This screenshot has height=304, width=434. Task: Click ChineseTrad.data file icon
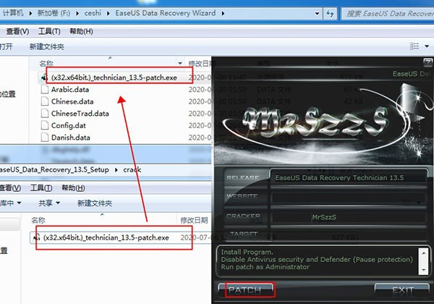(45, 114)
